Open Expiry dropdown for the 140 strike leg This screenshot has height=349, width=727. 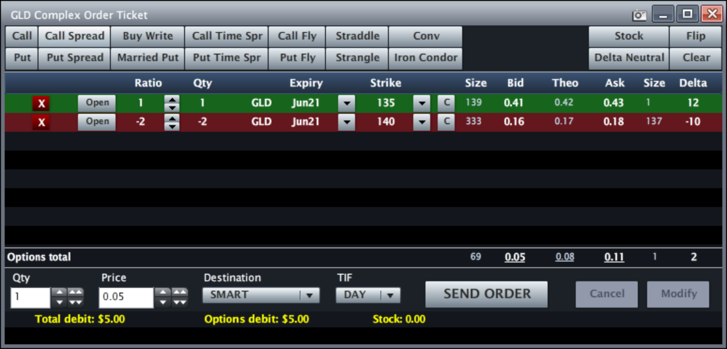click(x=346, y=122)
